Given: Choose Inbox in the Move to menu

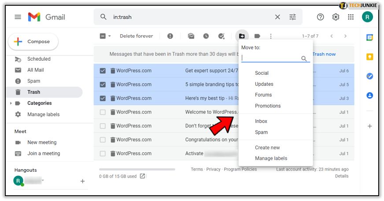Looking at the screenshot, I should 261,121.
